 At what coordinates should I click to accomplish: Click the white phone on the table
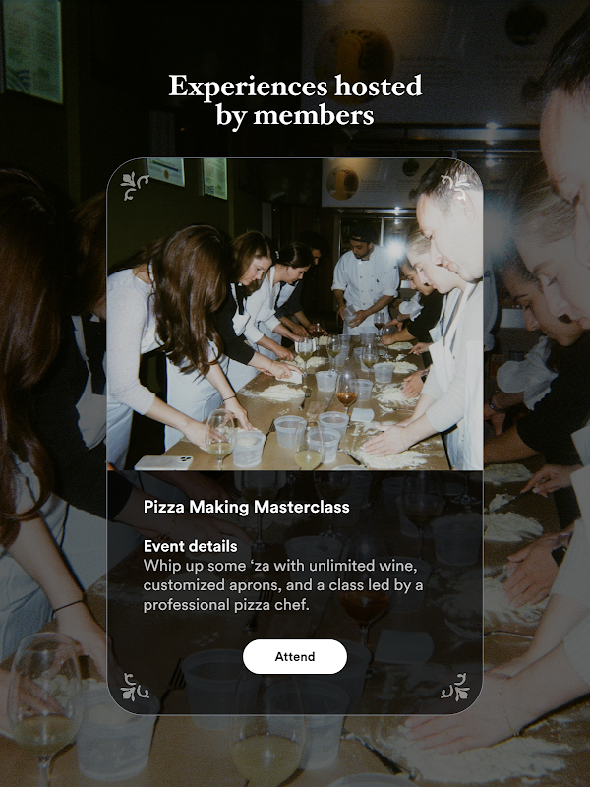(163, 462)
